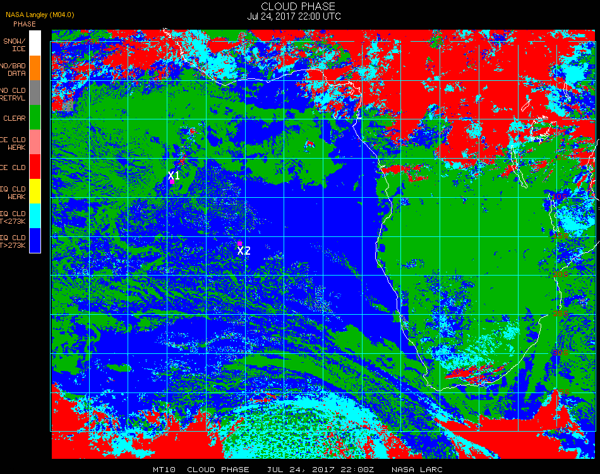Click the "20S" latitude label
This screenshot has height=474, width=600.
click(561, 274)
